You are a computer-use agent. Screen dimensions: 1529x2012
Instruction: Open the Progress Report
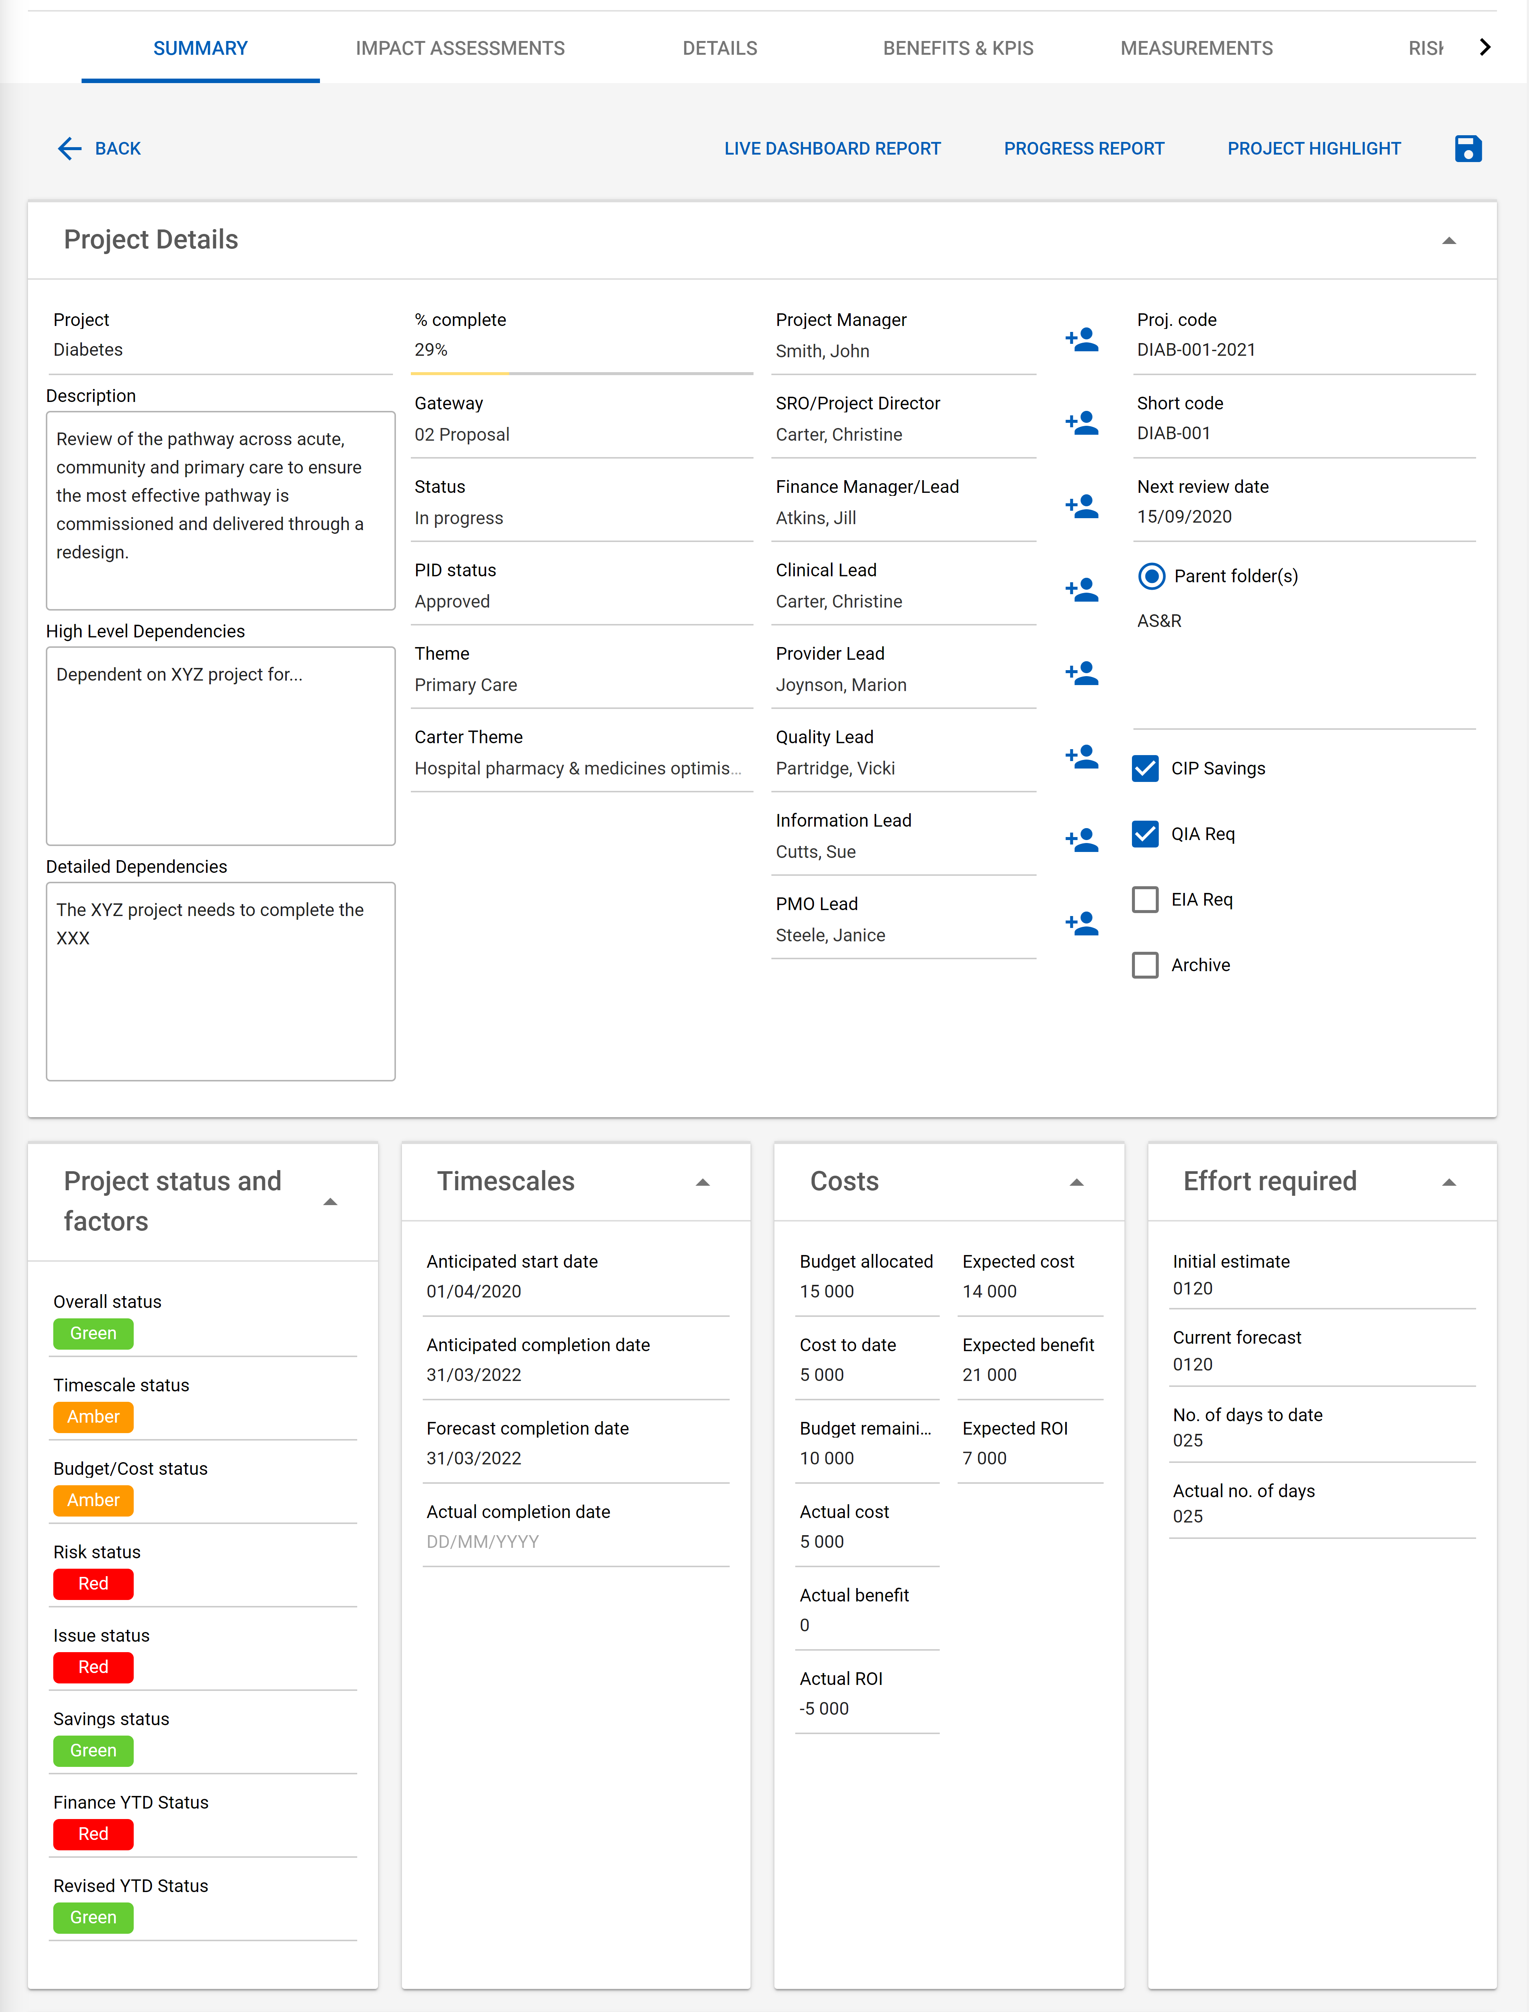pyautogui.click(x=1084, y=148)
